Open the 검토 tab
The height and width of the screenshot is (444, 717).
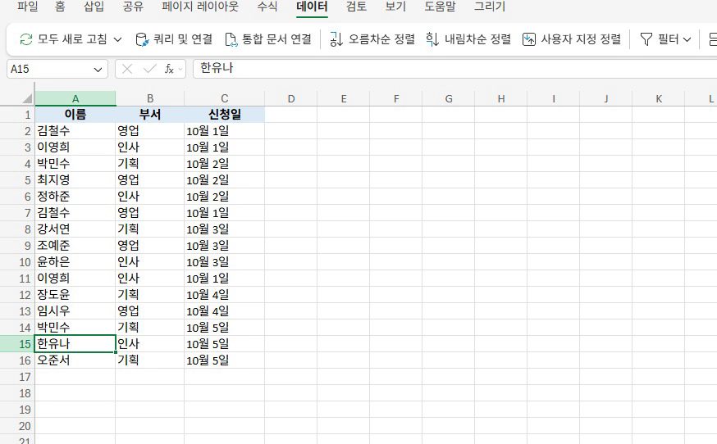click(356, 7)
